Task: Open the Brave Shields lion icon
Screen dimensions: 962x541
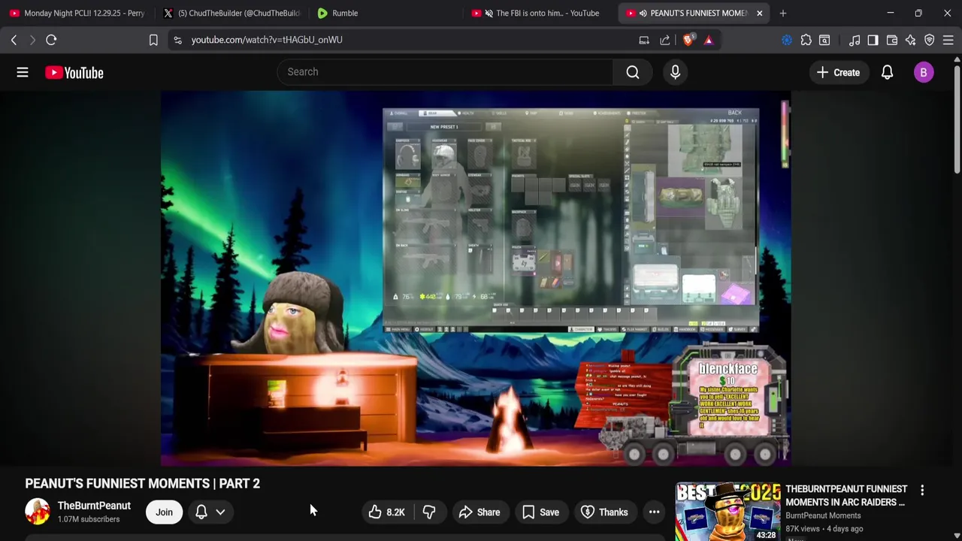Action: tap(688, 40)
